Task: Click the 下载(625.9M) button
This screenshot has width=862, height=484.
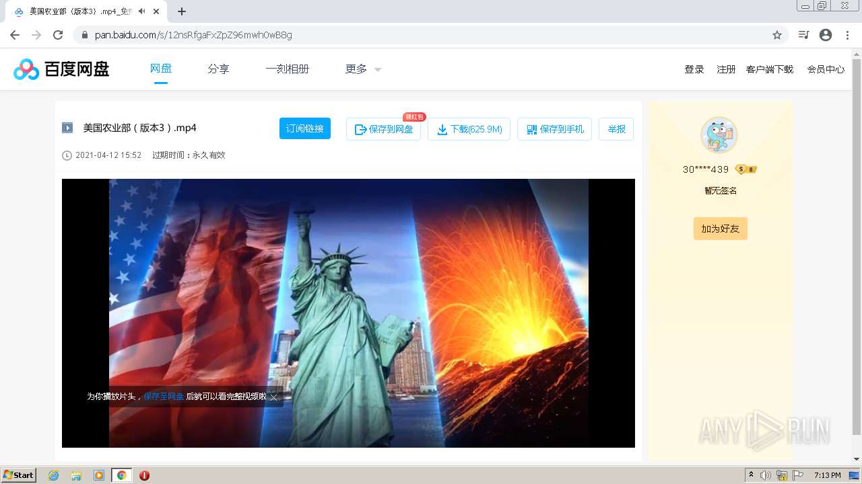Action: 469,129
